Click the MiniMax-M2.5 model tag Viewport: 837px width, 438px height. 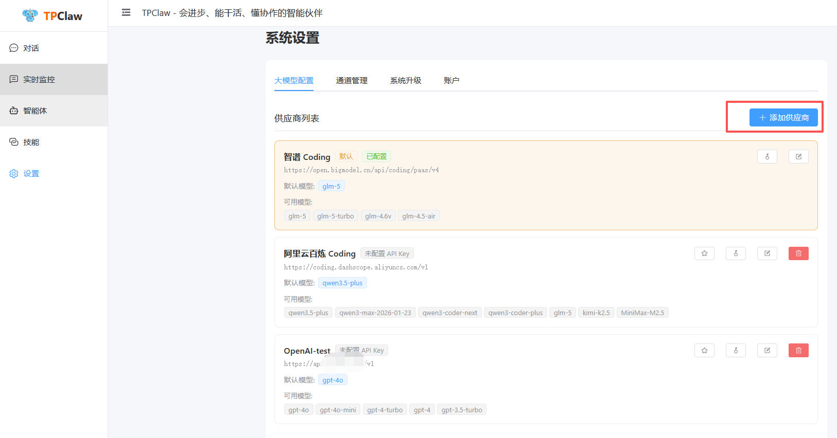coord(642,313)
